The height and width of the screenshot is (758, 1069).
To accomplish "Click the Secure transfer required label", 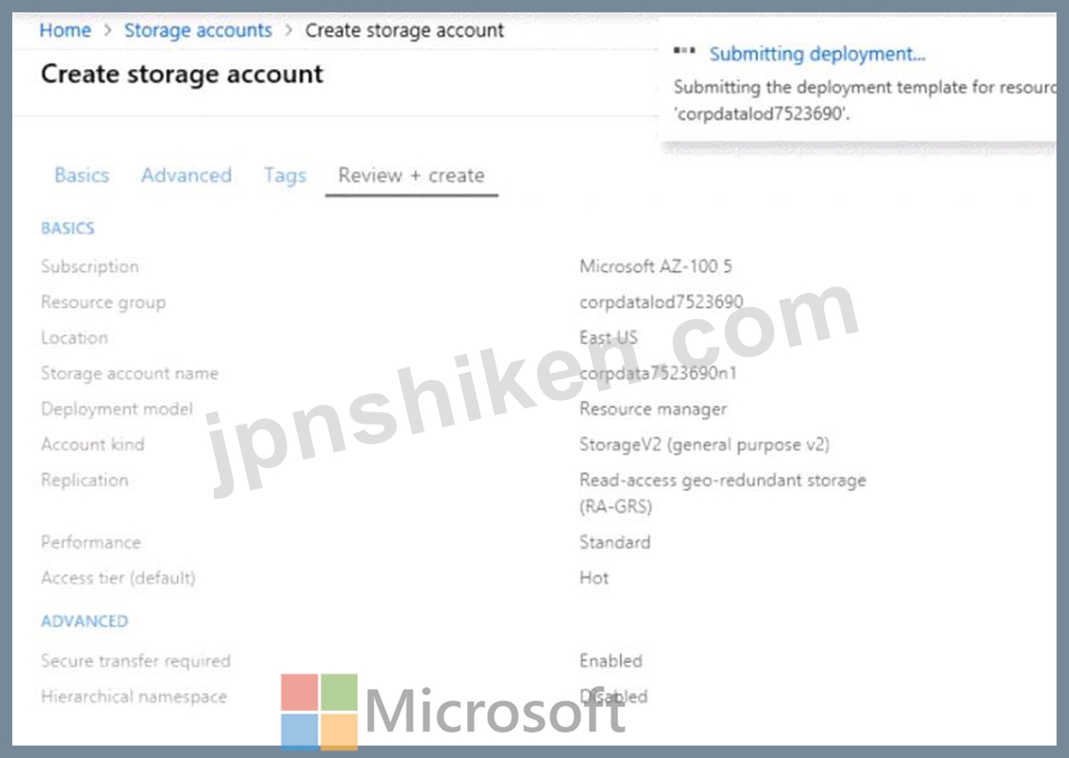I will pyautogui.click(x=136, y=661).
